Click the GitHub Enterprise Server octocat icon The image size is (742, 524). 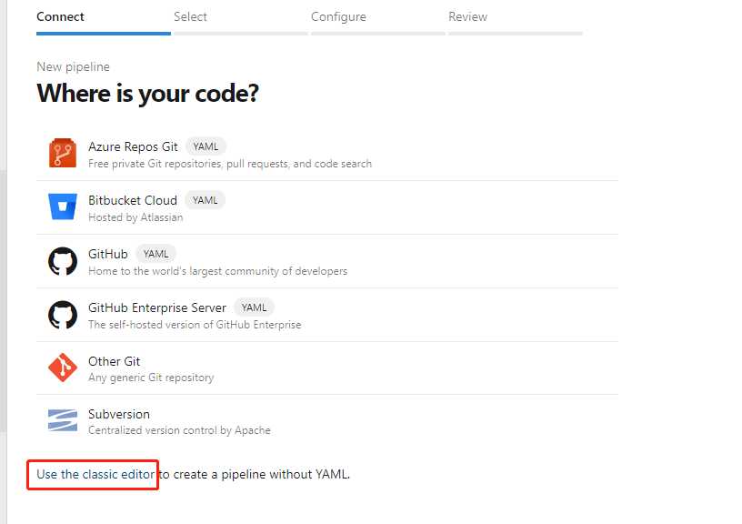[63, 314]
